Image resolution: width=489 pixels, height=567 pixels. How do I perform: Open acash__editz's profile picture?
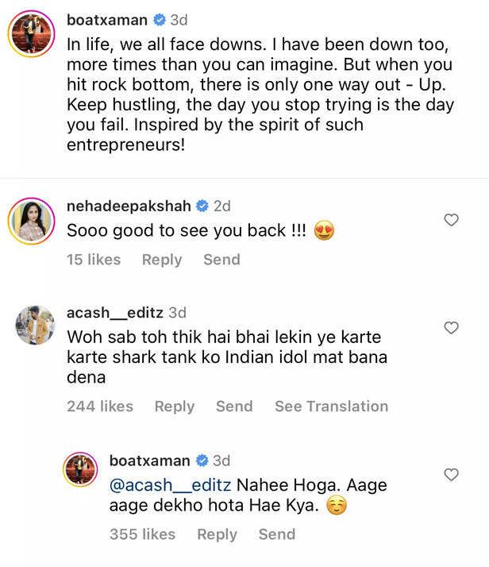point(35,324)
